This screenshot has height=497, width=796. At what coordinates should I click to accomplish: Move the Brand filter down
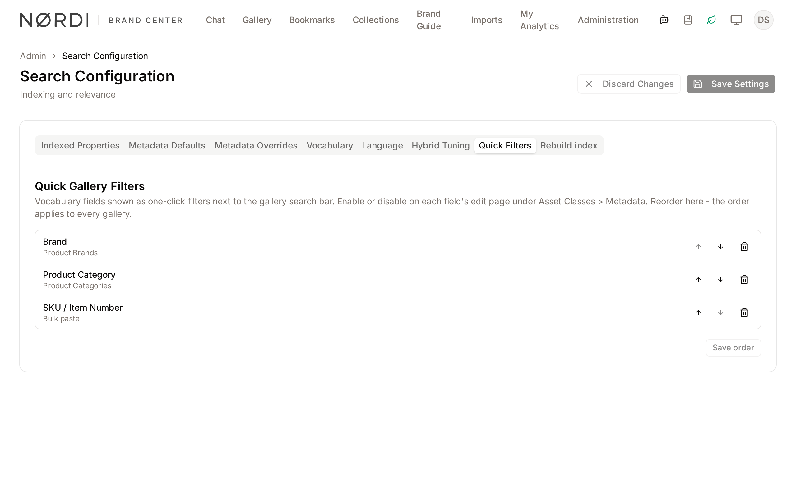(x=721, y=247)
